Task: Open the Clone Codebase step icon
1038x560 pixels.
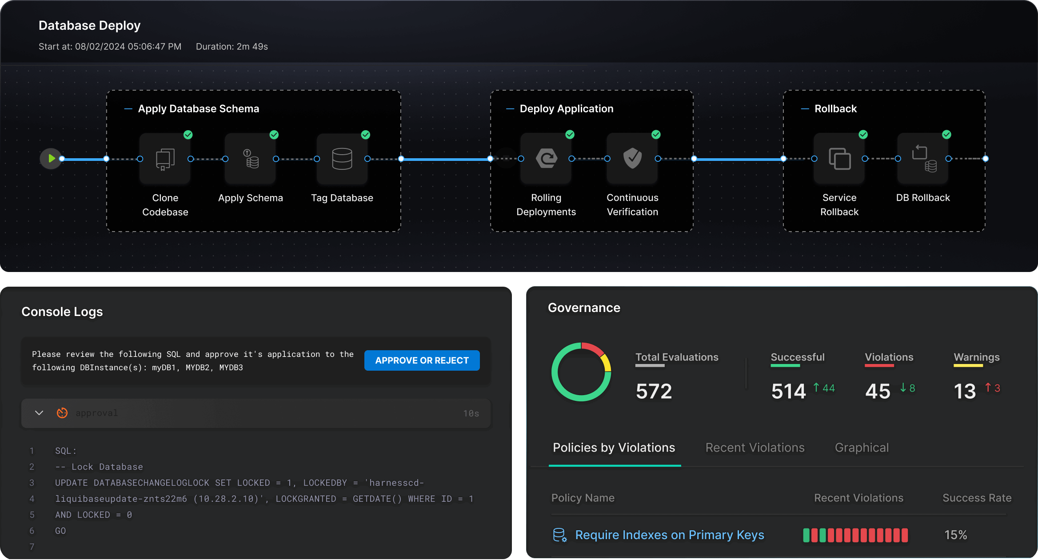Action: click(165, 159)
